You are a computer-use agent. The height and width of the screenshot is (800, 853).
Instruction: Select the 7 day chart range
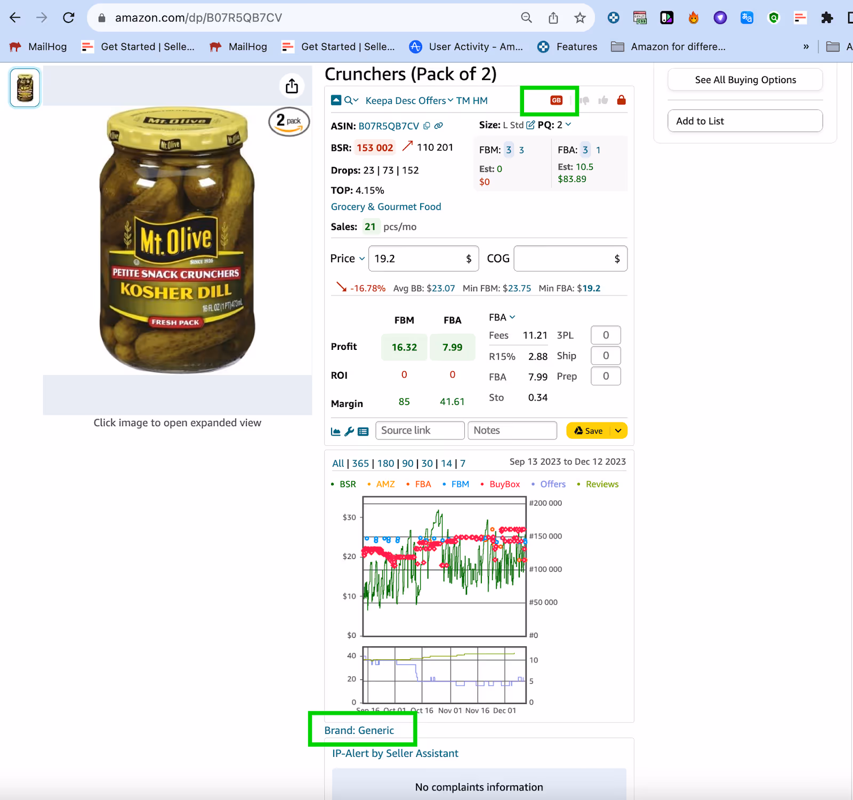click(463, 463)
